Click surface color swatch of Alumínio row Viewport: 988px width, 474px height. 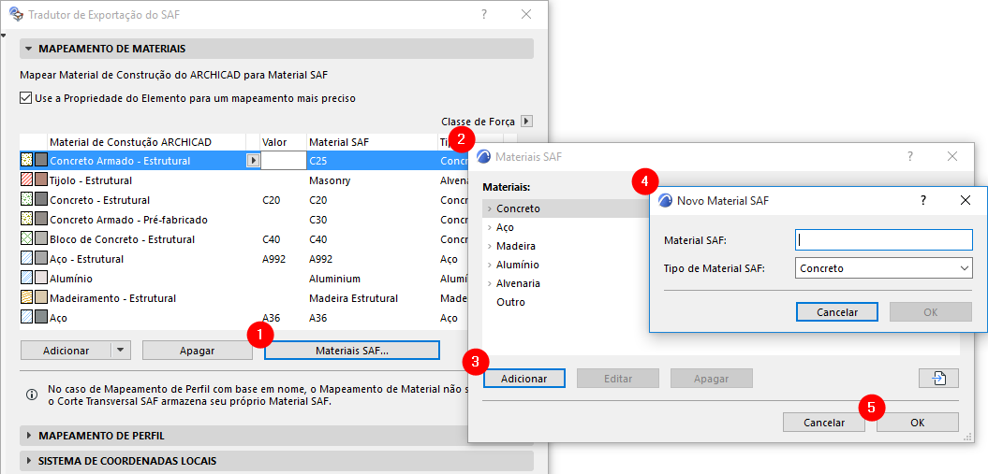coord(40,278)
